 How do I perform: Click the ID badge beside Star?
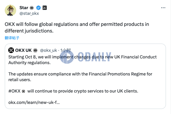(32, 8)
